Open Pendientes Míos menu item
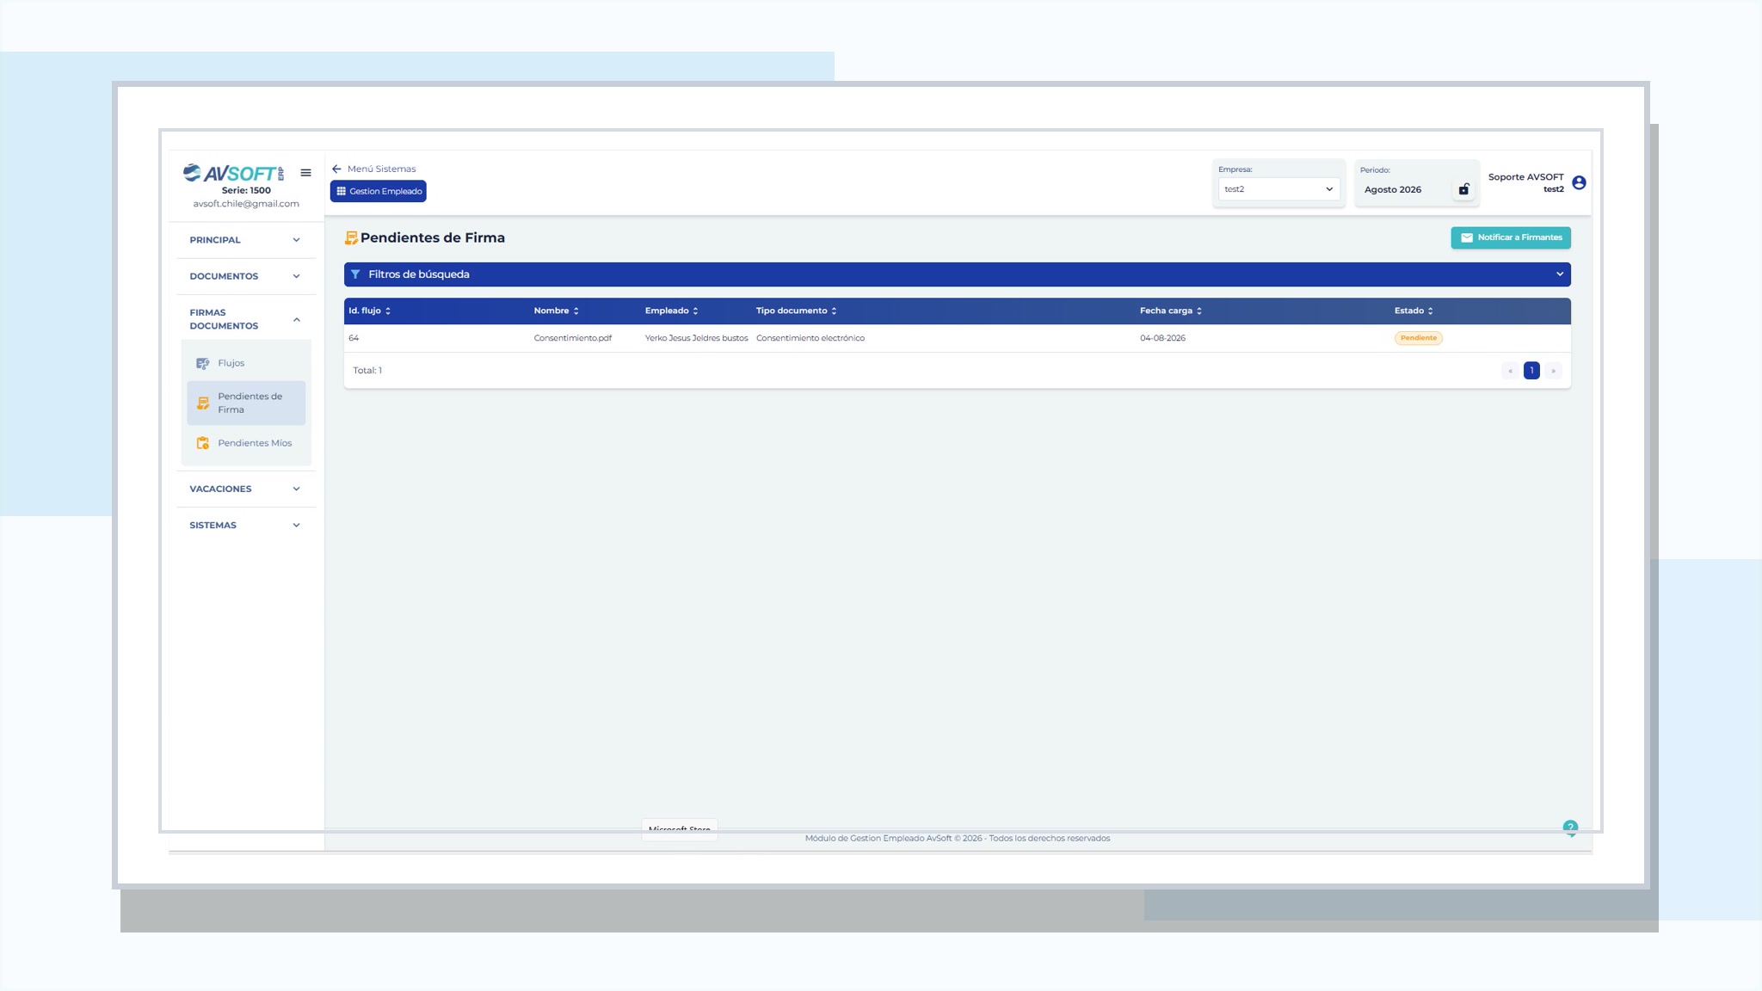 (x=246, y=443)
